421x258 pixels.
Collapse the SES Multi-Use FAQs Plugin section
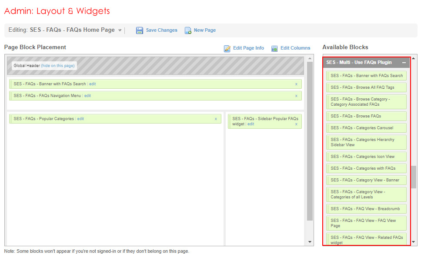pyautogui.click(x=404, y=63)
